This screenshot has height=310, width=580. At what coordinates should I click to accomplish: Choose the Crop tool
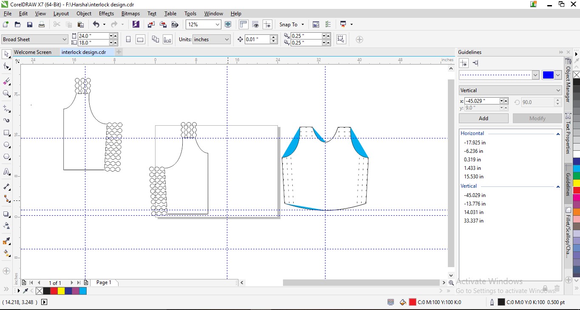6,81
